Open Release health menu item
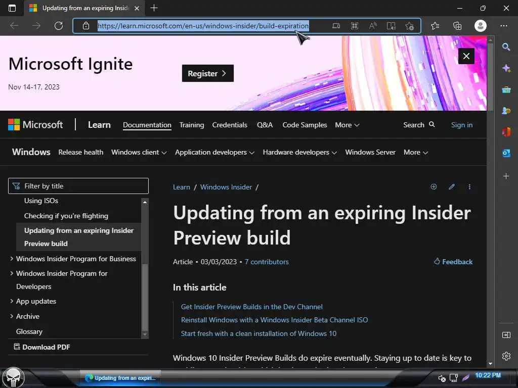Viewport: 518px width, 388px height. click(x=80, y=152)
